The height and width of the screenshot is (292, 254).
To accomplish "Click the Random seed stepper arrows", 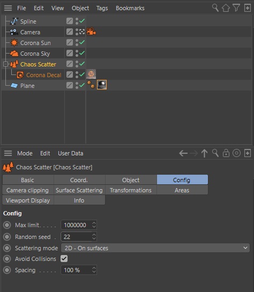I will click(94, 237).
